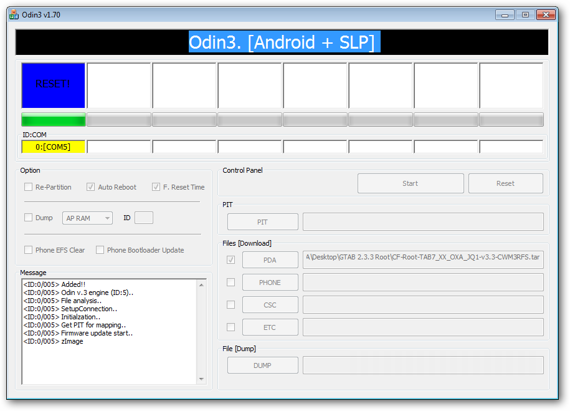Check the Dump option checkbox
The width and height of the screenshot is (570, 411).
[x=28, y=218]
